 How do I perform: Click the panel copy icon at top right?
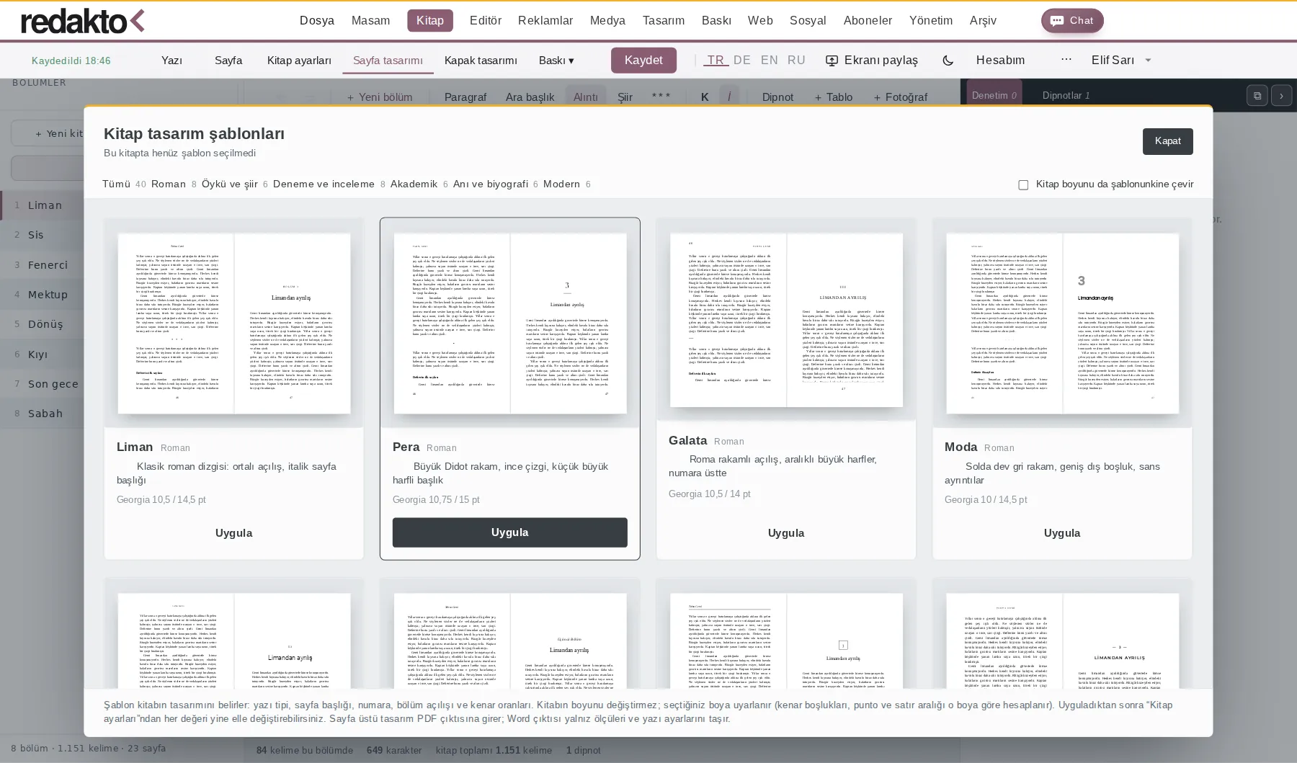click(x=1257, y=96)
